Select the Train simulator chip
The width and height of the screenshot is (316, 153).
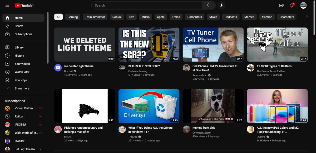[x=95, y=17]
